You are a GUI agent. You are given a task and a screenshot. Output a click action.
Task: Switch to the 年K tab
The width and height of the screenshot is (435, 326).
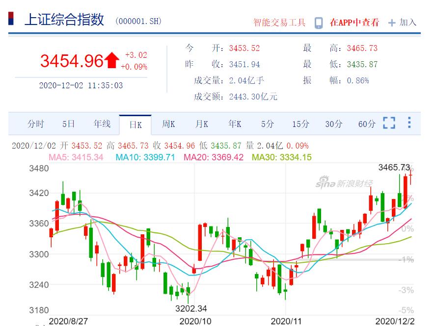[235, 124]
